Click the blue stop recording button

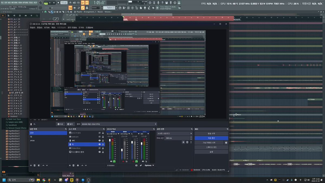(211, 138)
